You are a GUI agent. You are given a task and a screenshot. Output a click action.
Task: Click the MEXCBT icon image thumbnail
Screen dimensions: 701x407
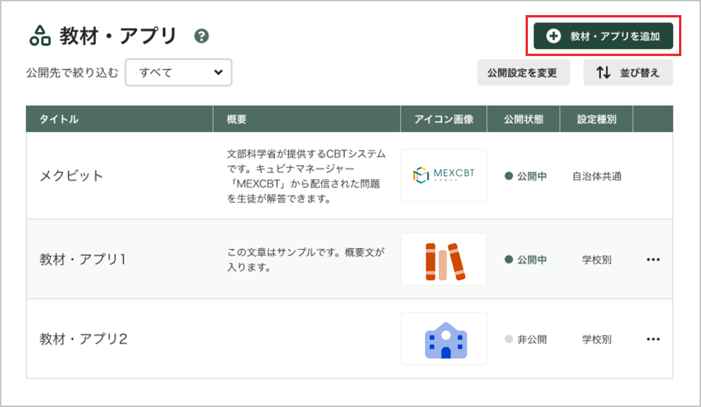(444, 175)
